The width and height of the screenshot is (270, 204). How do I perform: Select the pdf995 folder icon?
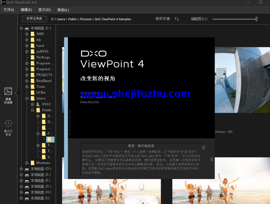point(33,52)
